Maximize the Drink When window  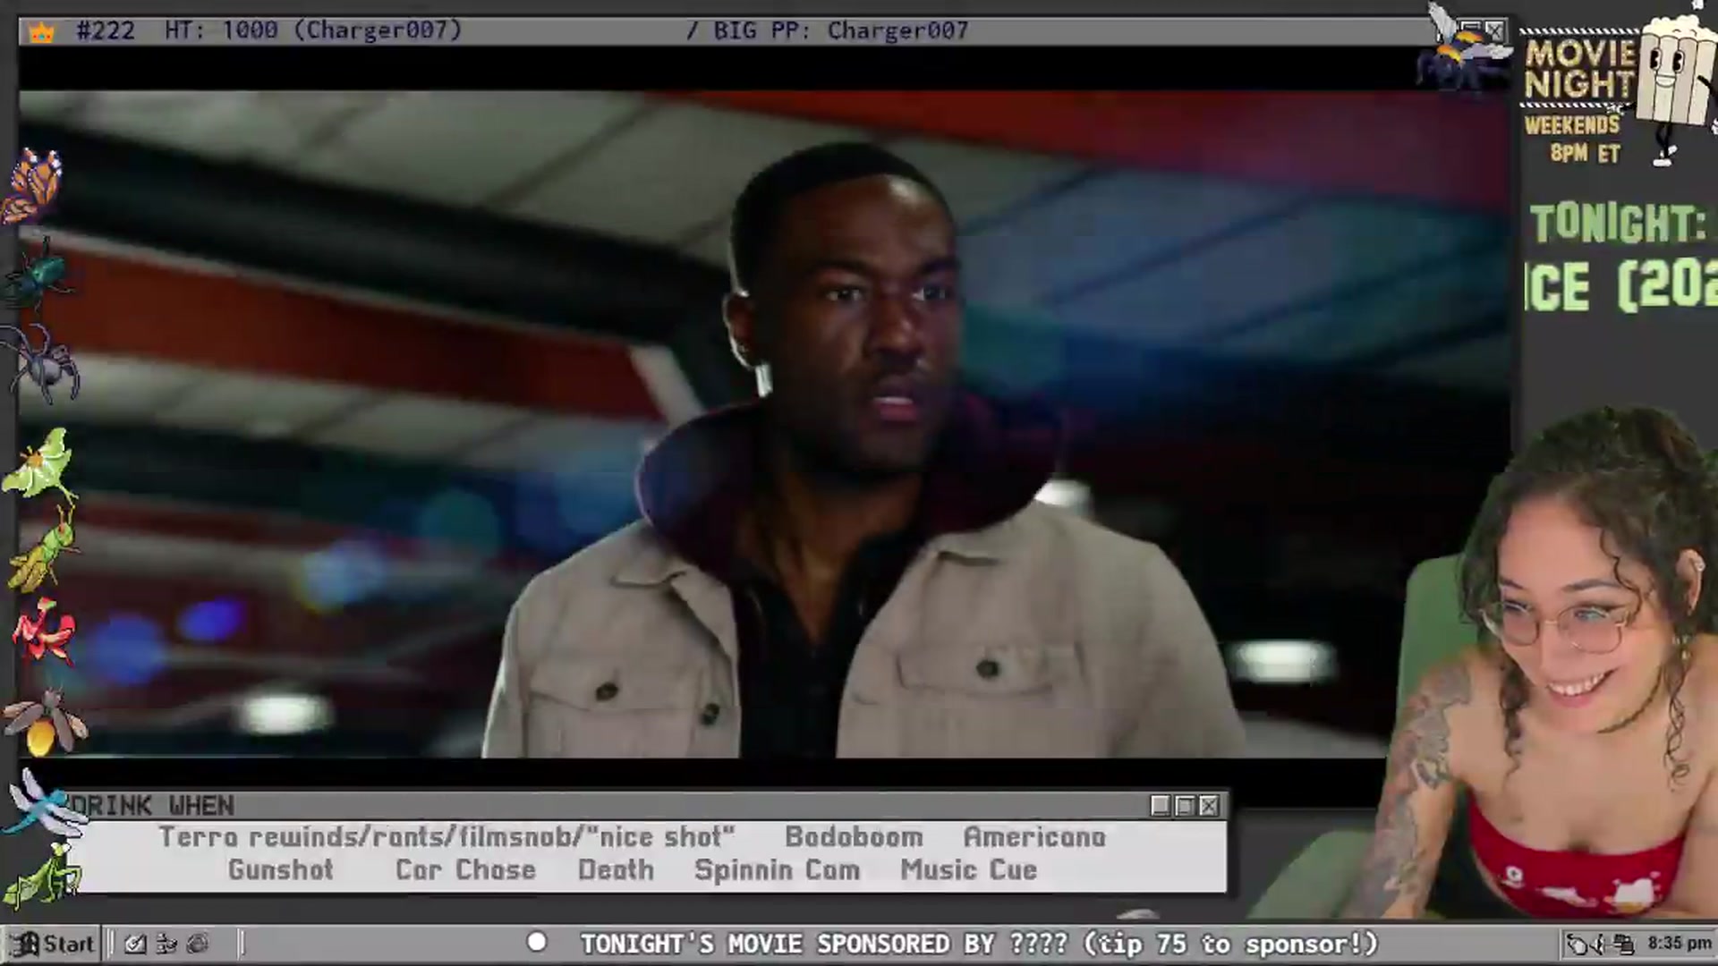coord(1185,806)
